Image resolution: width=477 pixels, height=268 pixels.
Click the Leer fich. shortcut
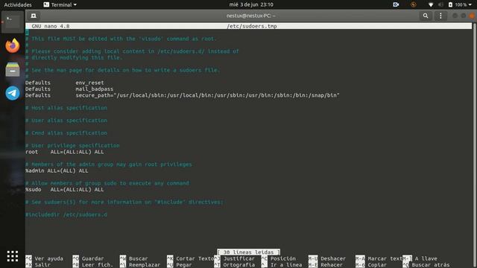click(93, 265)
